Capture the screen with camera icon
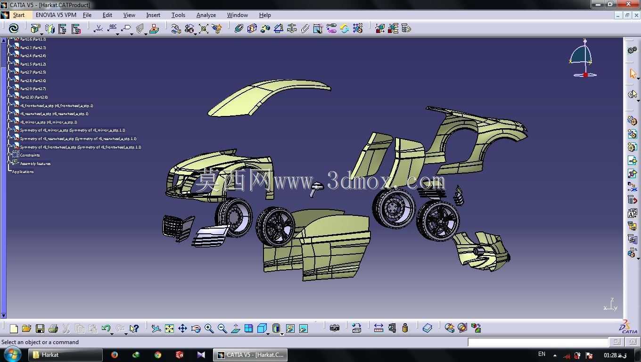The height and width of the screenshot is (362, 641). (335, 329)
